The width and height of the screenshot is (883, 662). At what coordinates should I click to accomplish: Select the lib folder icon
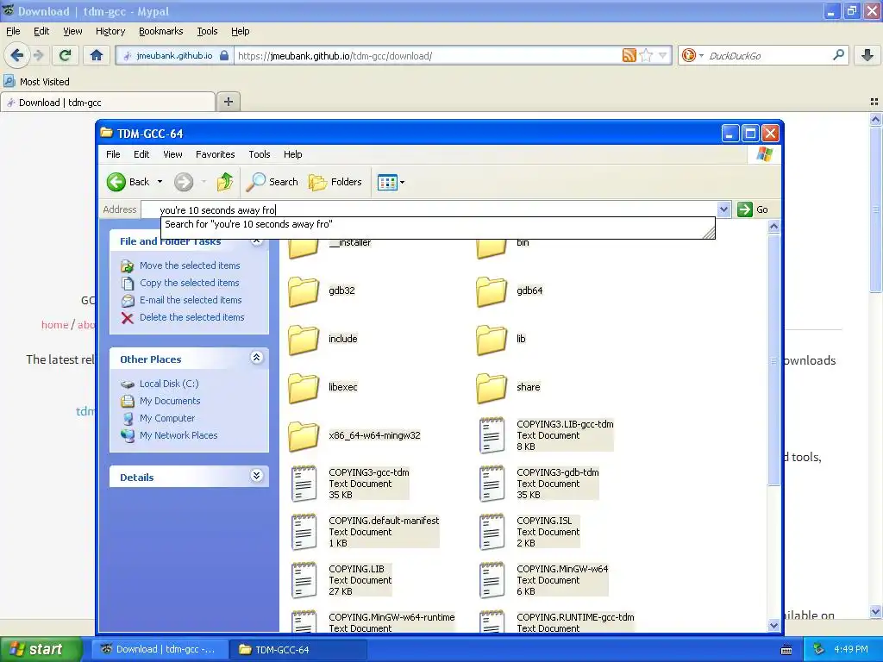[492, 340]
